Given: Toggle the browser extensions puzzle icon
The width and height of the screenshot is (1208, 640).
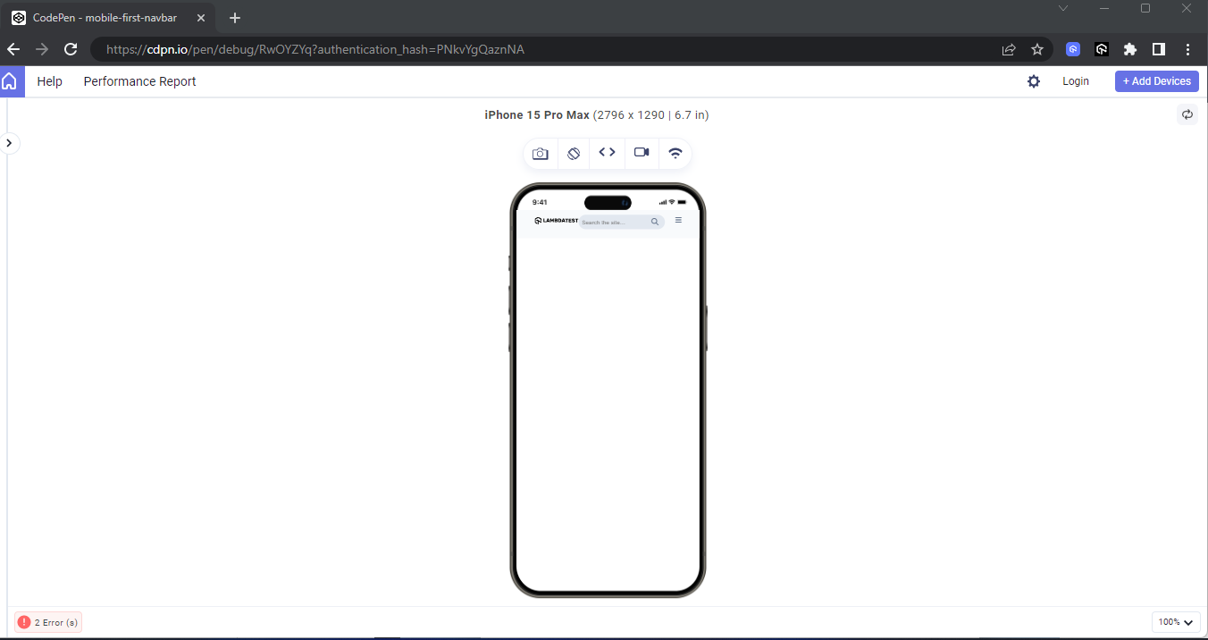Looking at the screenshot, I should [1130, 49].
